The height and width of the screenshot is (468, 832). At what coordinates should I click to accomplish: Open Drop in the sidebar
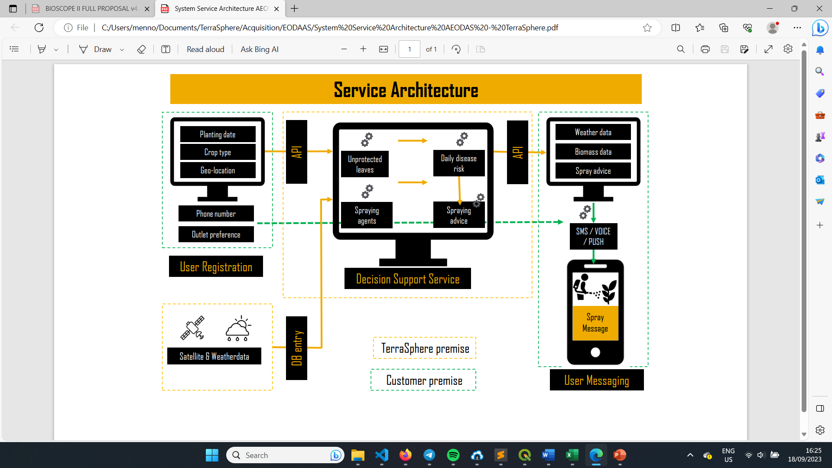point(820,201)
